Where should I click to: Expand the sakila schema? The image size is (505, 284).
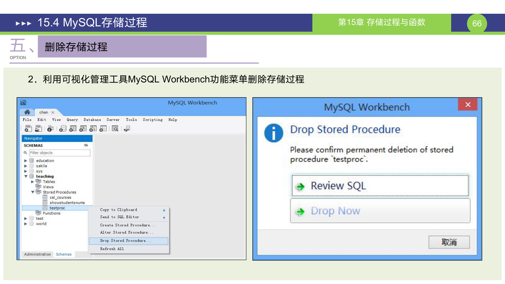pos(26,166)
